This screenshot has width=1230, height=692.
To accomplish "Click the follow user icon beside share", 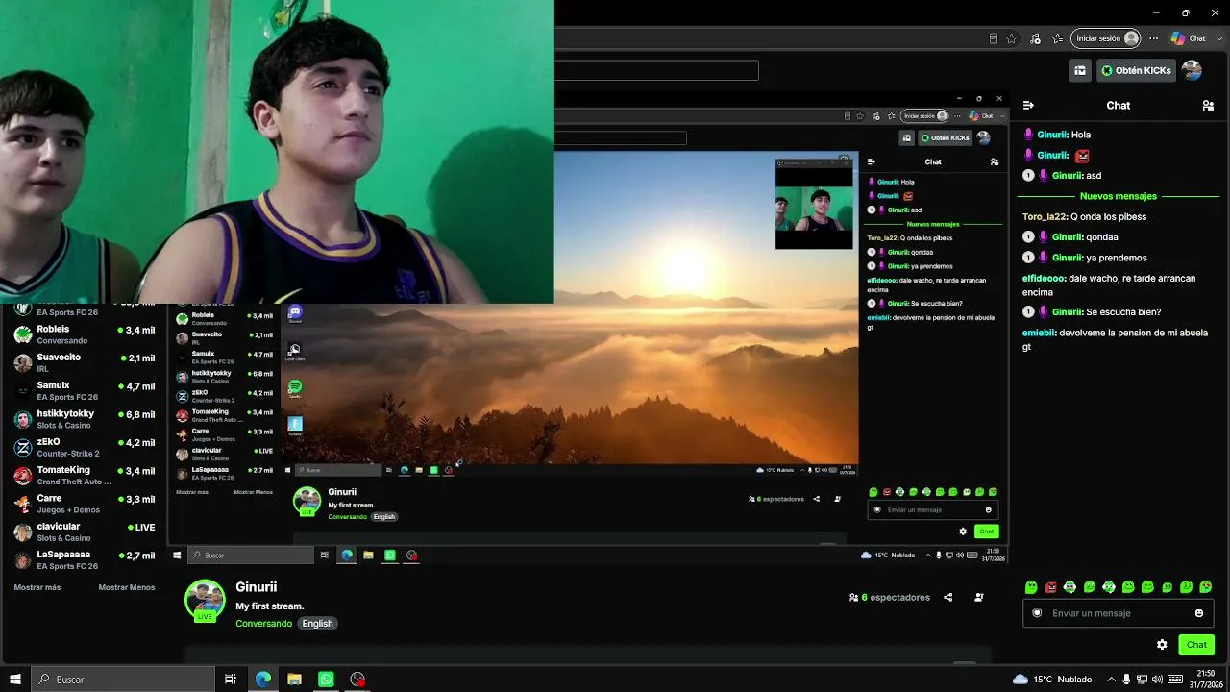I will click(978, 597).
